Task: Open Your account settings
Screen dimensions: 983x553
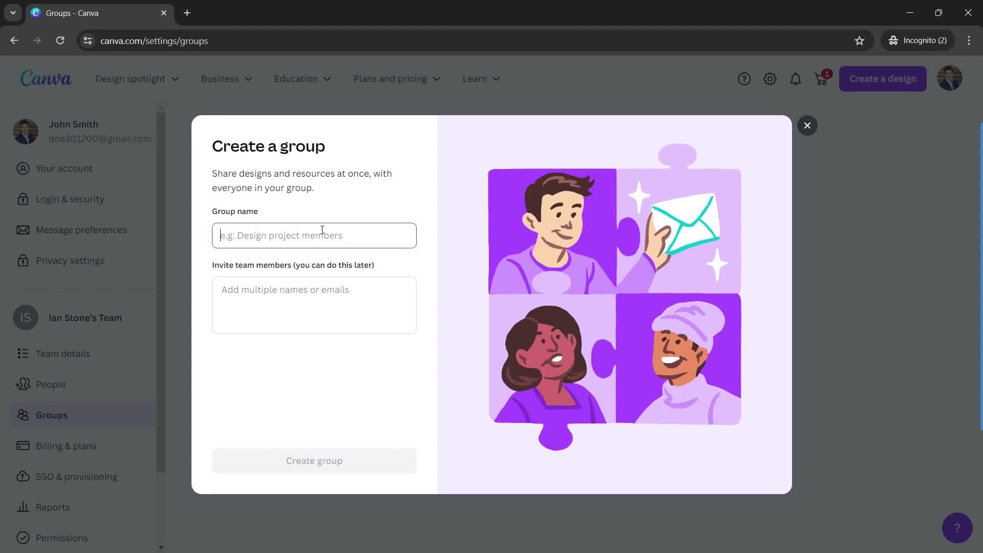Action: (x=63, y=169)
